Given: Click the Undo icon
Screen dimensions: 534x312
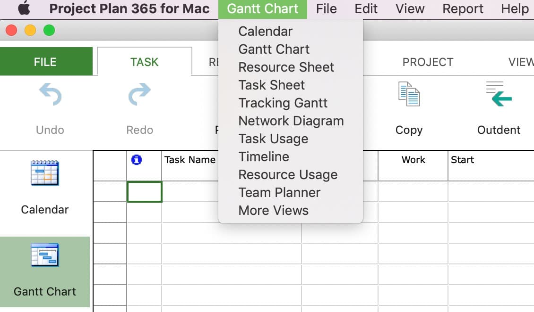Looking at the screenshot, I should pos(50,94).
